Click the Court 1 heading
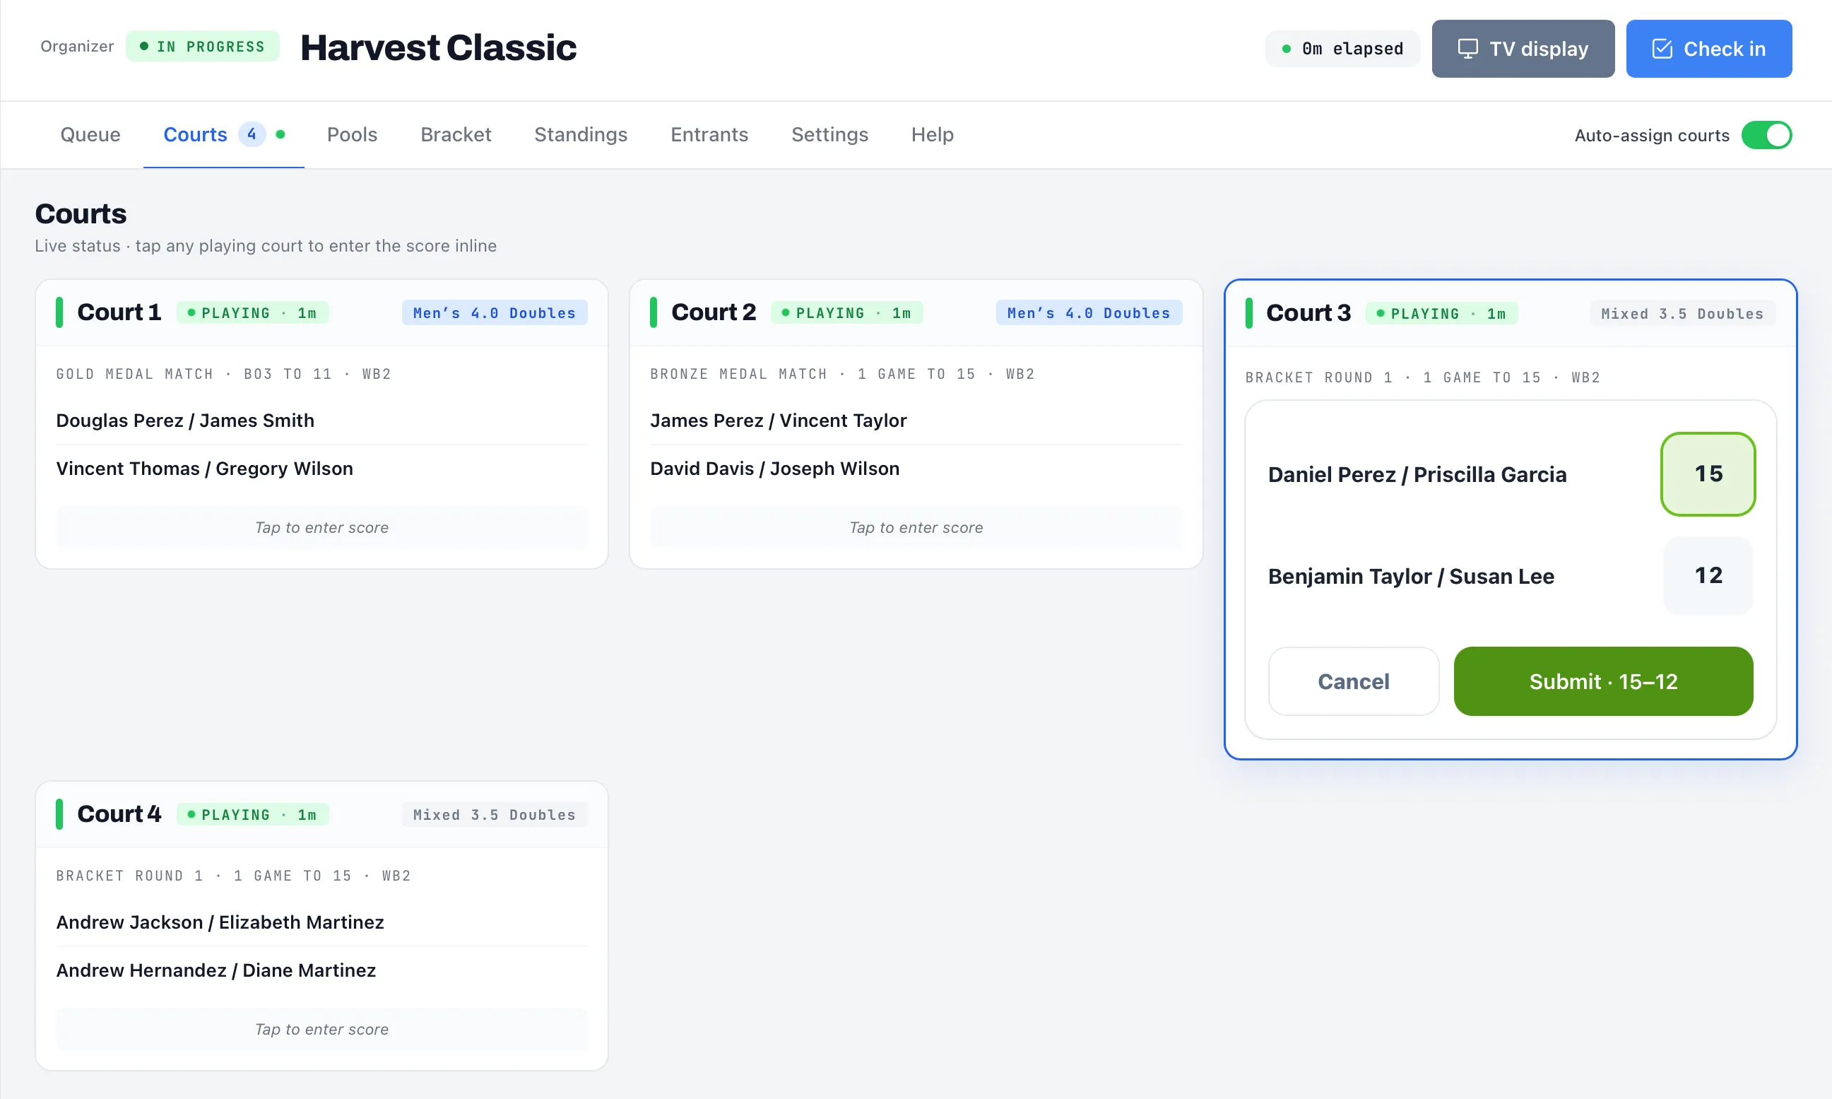The width and height of the screenshot is (1832, 1099). 119,312
